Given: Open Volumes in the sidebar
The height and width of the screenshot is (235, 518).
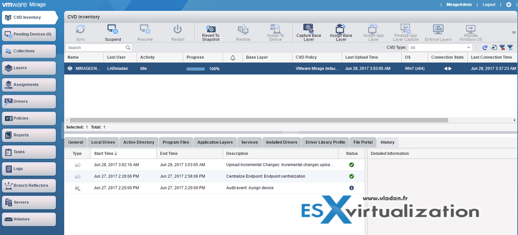Looking at the screenshot, I should [x=29, y=219].
